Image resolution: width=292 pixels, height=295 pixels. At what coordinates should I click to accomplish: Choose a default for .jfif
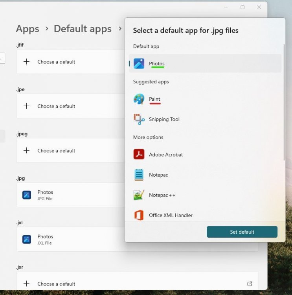56,62
